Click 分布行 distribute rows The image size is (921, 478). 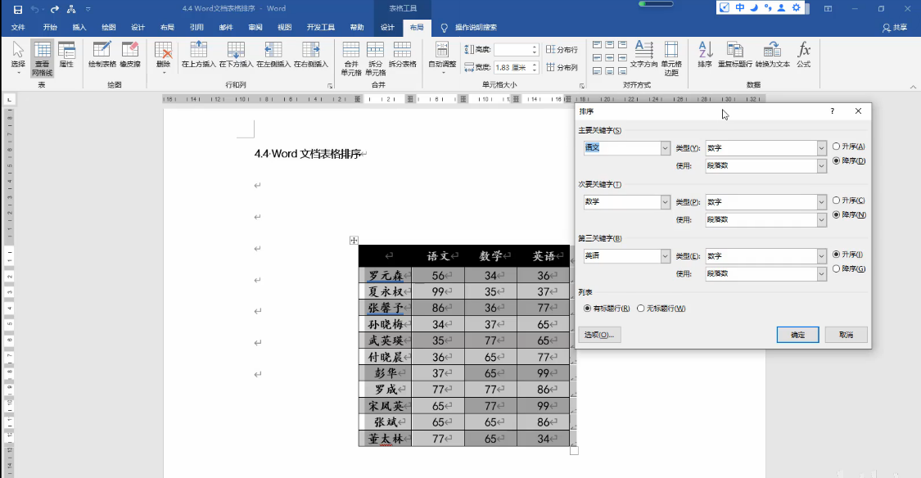tap(562, 49)
